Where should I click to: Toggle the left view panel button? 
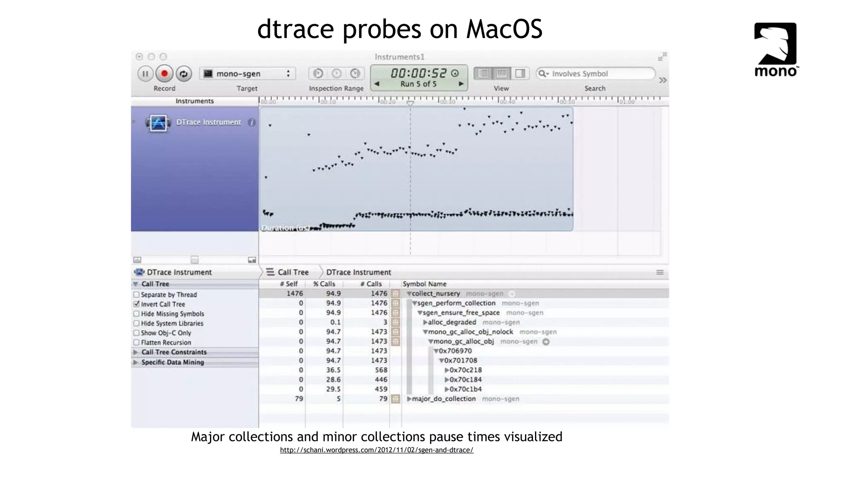click(484, 74)
